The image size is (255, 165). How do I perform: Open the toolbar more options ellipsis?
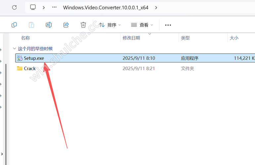pyautogui.click(x=168, y=25)
